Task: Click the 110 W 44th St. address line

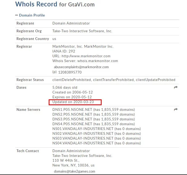Action: [x=66, y=160]
